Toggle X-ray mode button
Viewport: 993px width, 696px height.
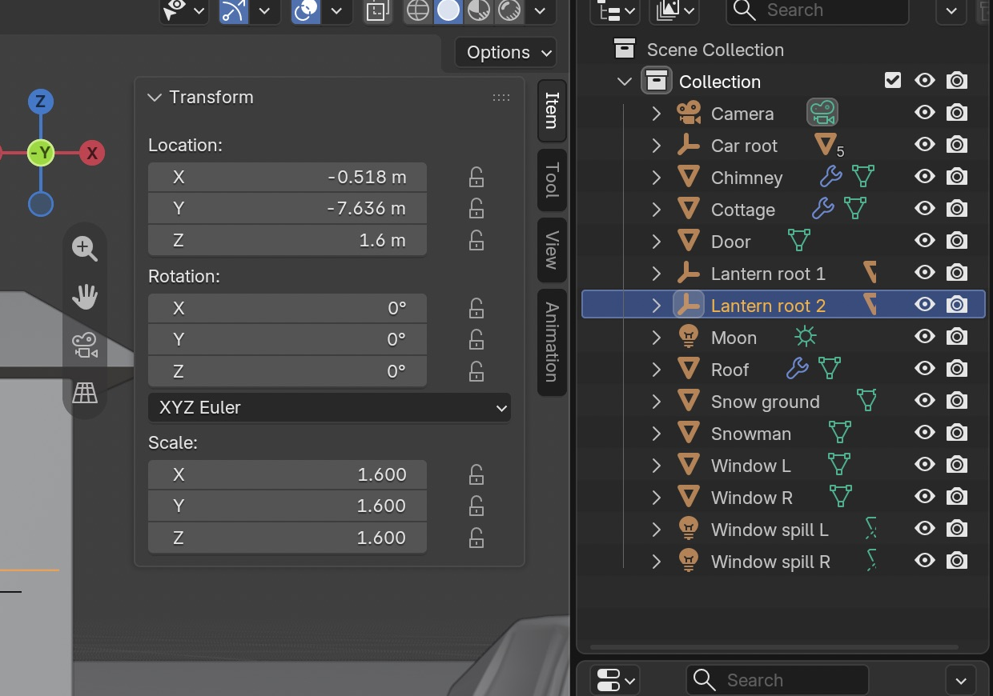point(376,11)
